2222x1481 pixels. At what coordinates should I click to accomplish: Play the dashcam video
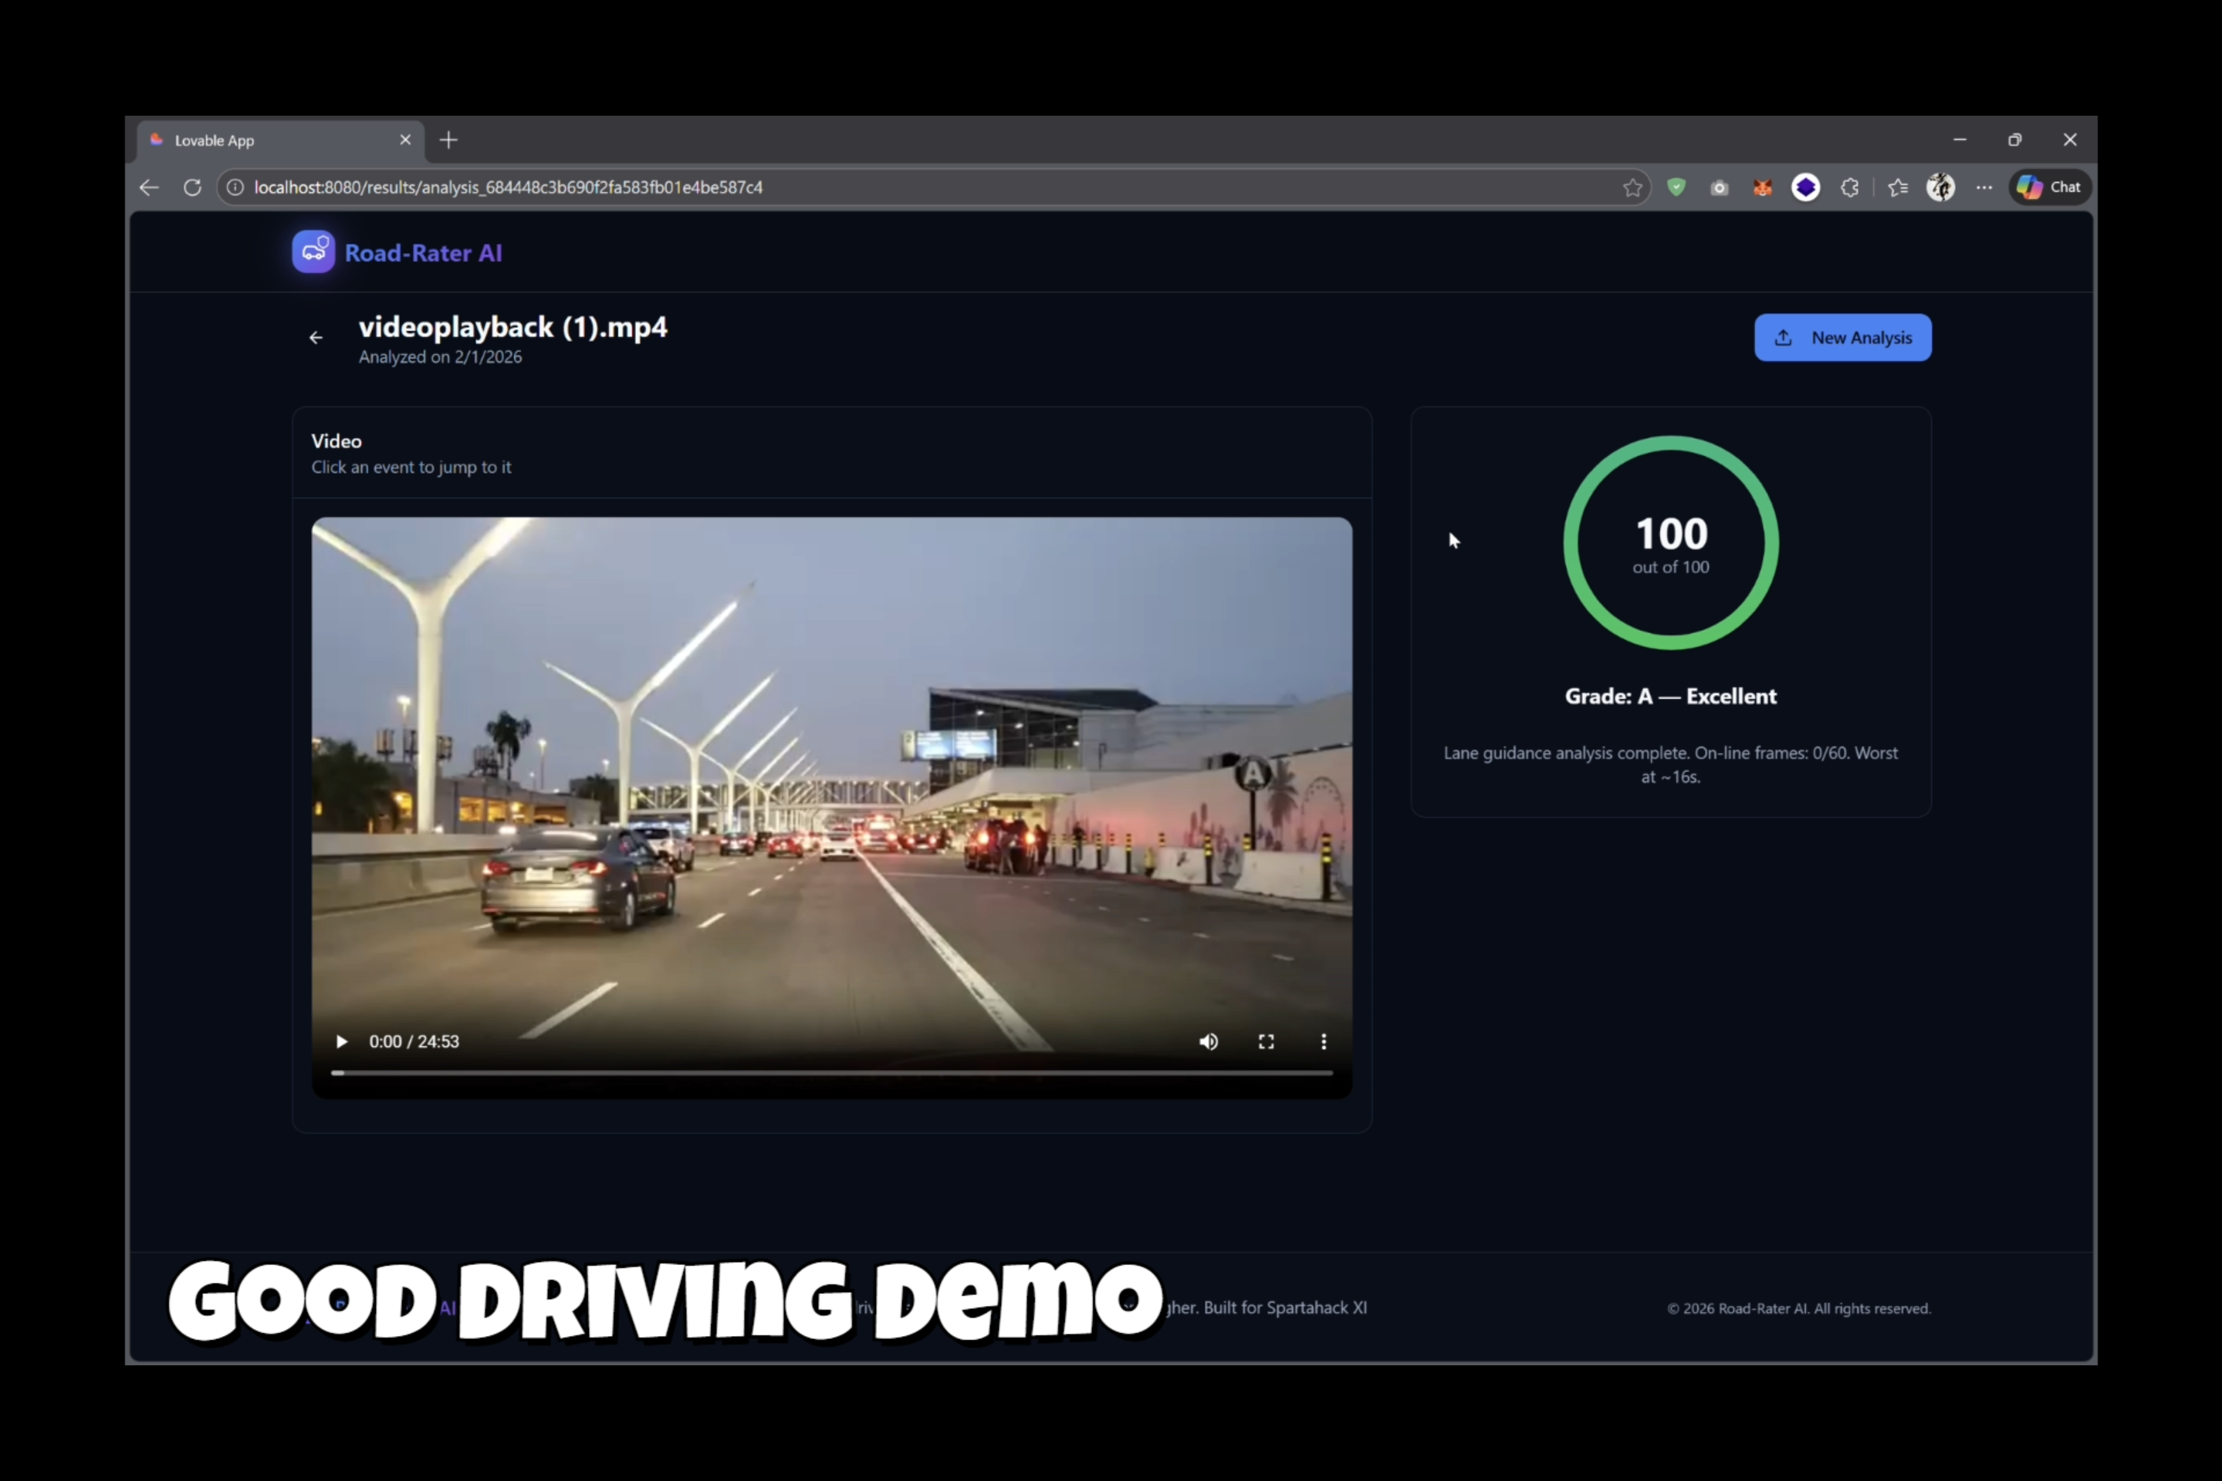[342, 1041]
